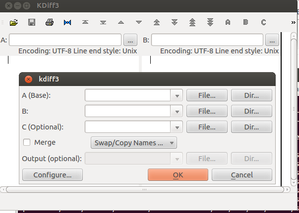Select lines from C toolbar icon
This screenshot has height=213, width=299.
pyautogui.click(x=263, y=22)
